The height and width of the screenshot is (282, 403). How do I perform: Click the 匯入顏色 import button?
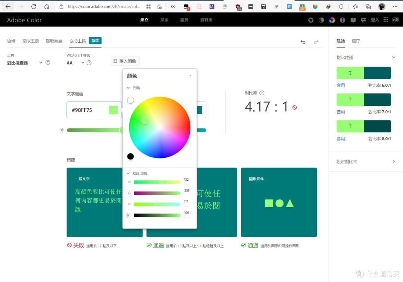click(x=125, y=61)
